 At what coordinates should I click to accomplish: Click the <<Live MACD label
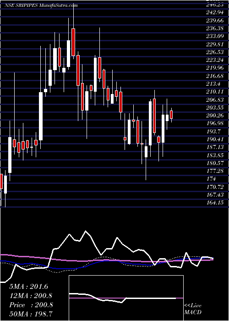click(193, 309)
